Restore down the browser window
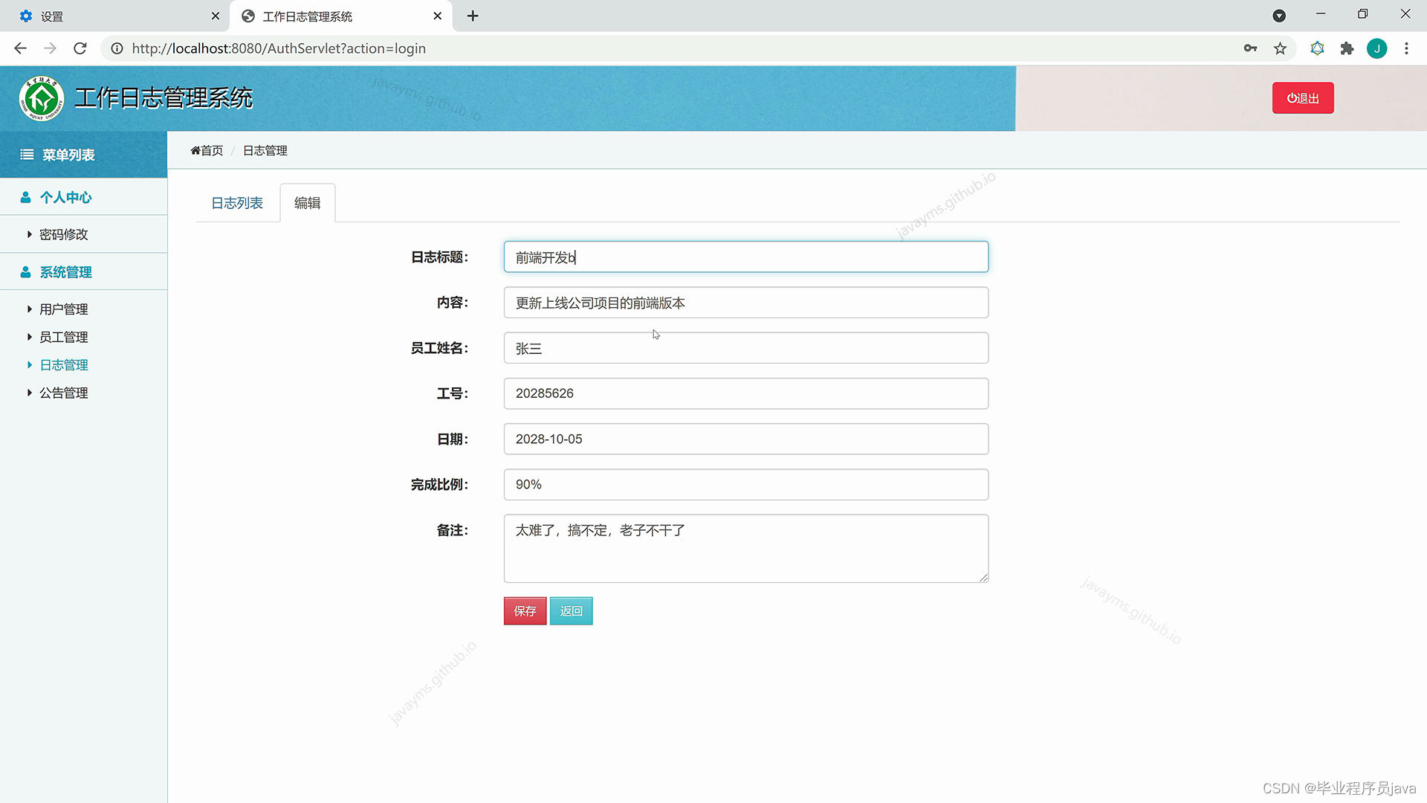The height and width of the screenshot is (803, 1427). pos(1362,14)
